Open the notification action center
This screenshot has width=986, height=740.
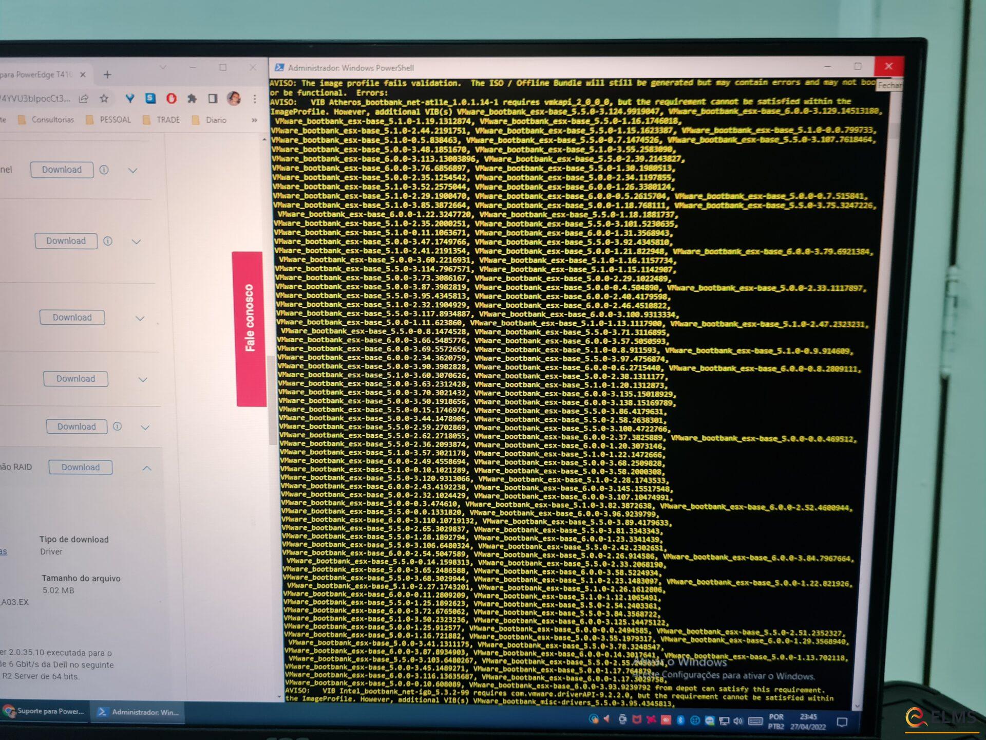(x=842, y=723)
